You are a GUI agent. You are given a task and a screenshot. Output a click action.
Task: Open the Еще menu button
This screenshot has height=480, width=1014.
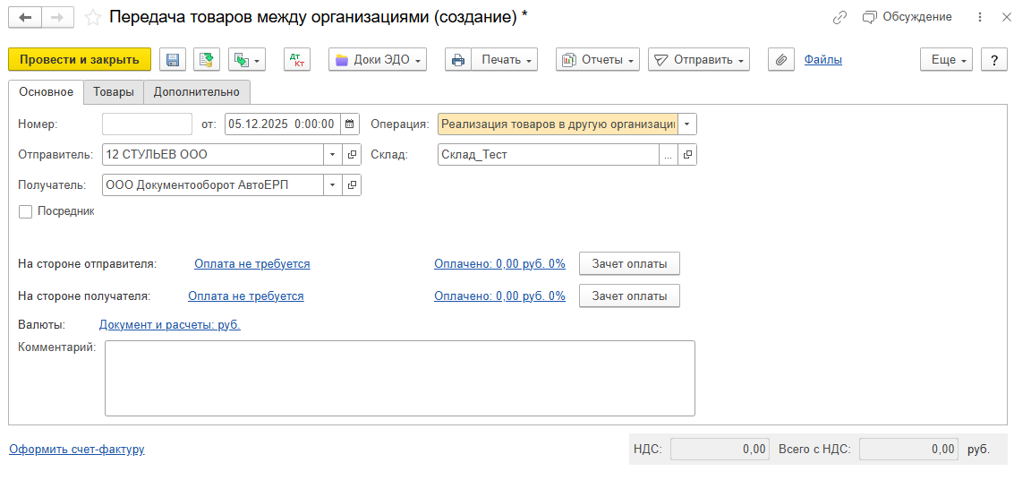tap(949, 60)
